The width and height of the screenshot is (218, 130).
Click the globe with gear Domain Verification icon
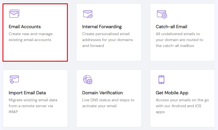88,80
